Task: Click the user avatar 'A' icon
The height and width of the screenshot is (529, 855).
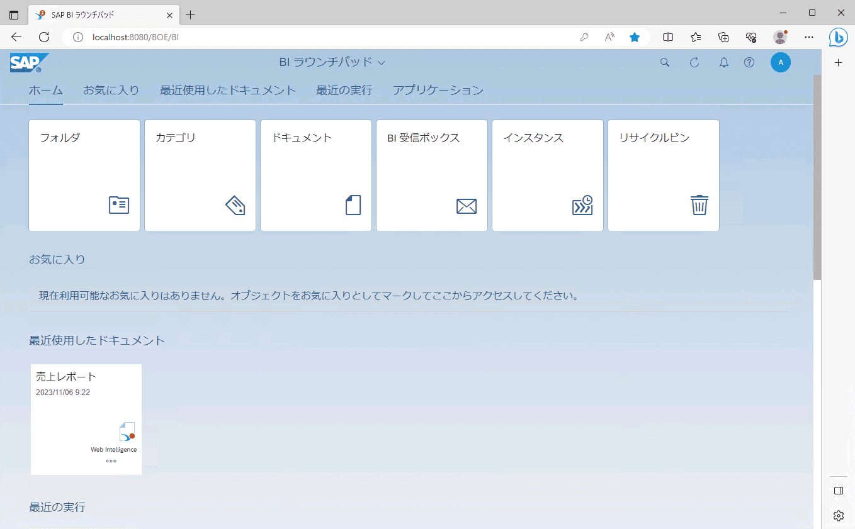Action: pyautogui.click(x=781, y=62)
